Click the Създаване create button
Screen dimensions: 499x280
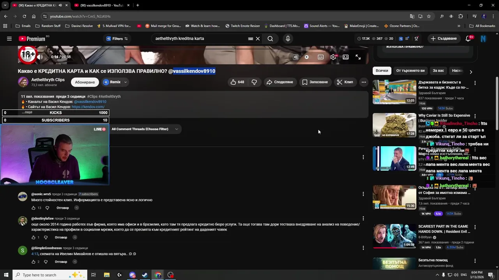pos(443,38)
